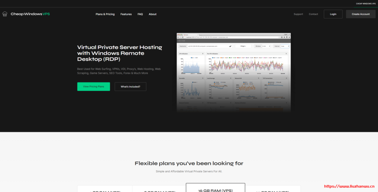Close the Per-CPU Utilization widget panel

coord(286,54)
